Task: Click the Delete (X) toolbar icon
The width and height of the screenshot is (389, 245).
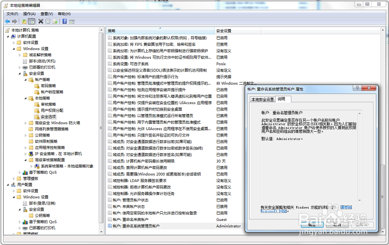Action: [x=41, y=21]
